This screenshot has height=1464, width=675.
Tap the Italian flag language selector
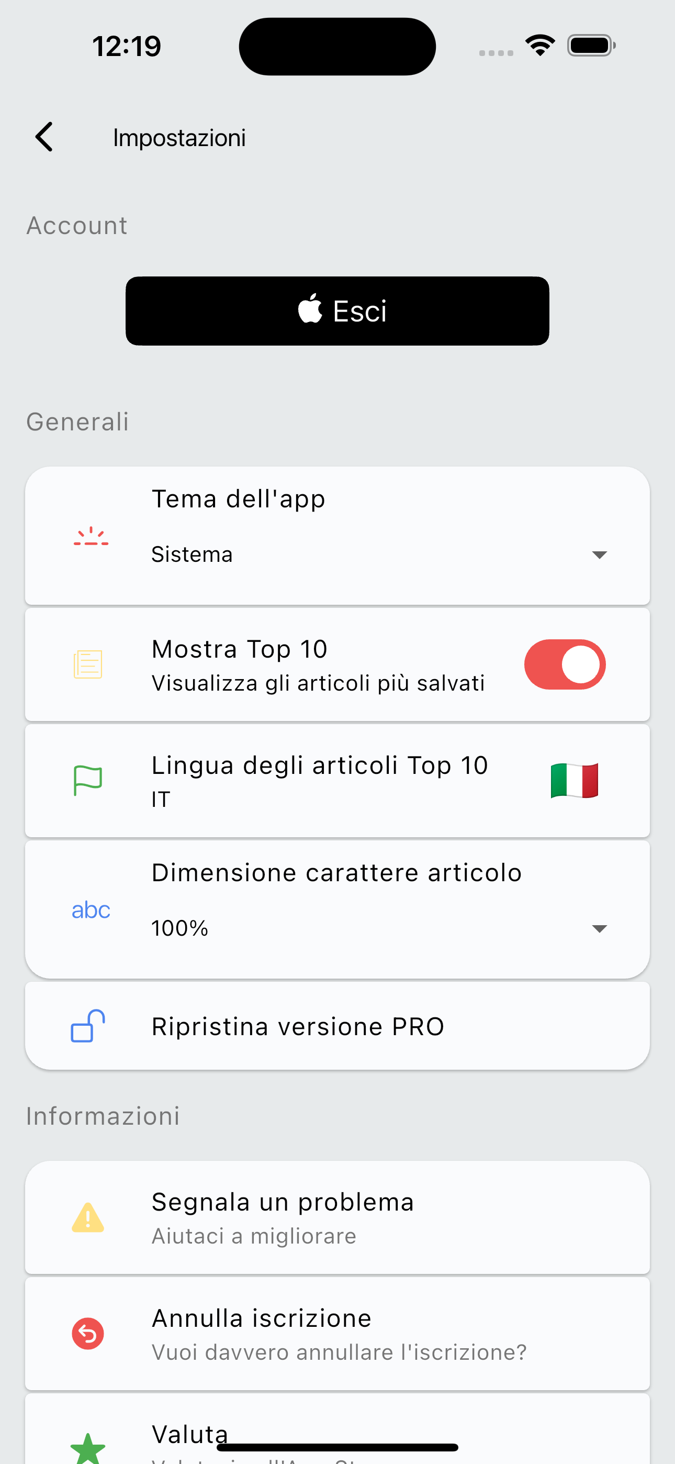575,780
